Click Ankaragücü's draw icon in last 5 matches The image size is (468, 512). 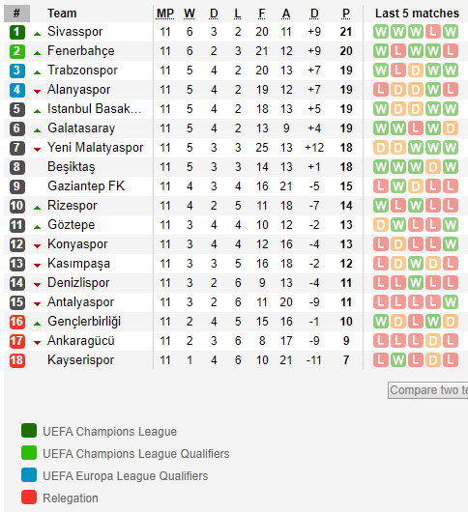(432, 341)
